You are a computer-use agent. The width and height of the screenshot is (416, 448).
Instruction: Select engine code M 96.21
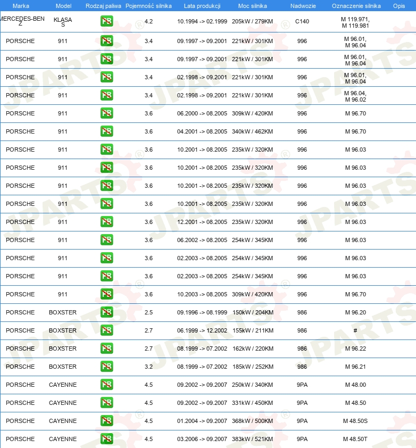[355, 367]
